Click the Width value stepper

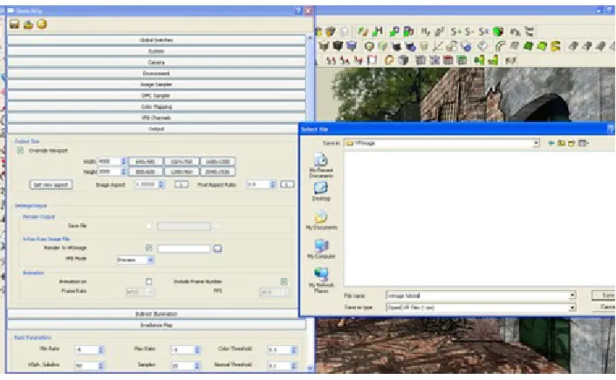click(123, 161)
